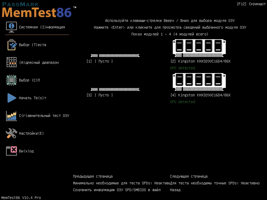Open System Information monitor icon
The width and height of the screenshot is (267, 200).
[11, 27]
